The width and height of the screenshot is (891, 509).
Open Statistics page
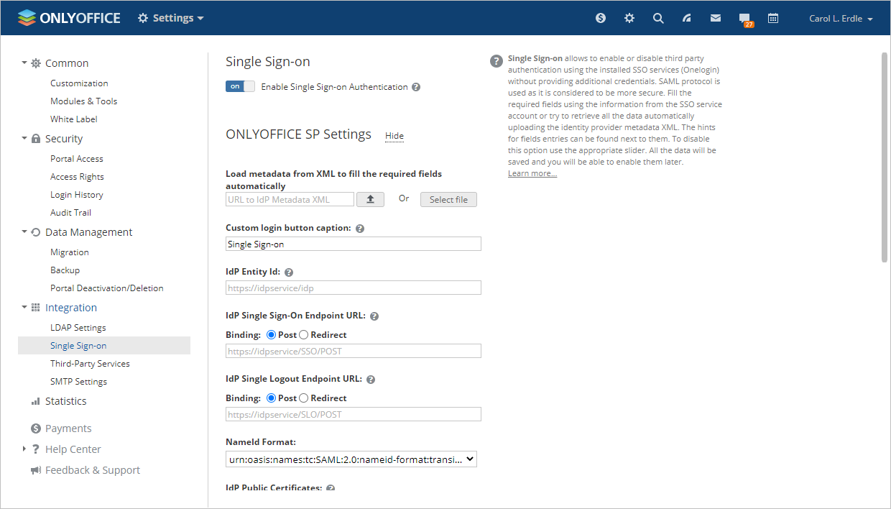tap(65, 401)
